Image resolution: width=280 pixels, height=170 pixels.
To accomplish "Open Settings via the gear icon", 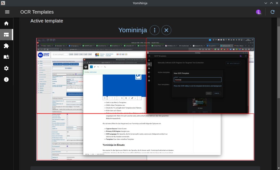I will click(x=6, y=68).
